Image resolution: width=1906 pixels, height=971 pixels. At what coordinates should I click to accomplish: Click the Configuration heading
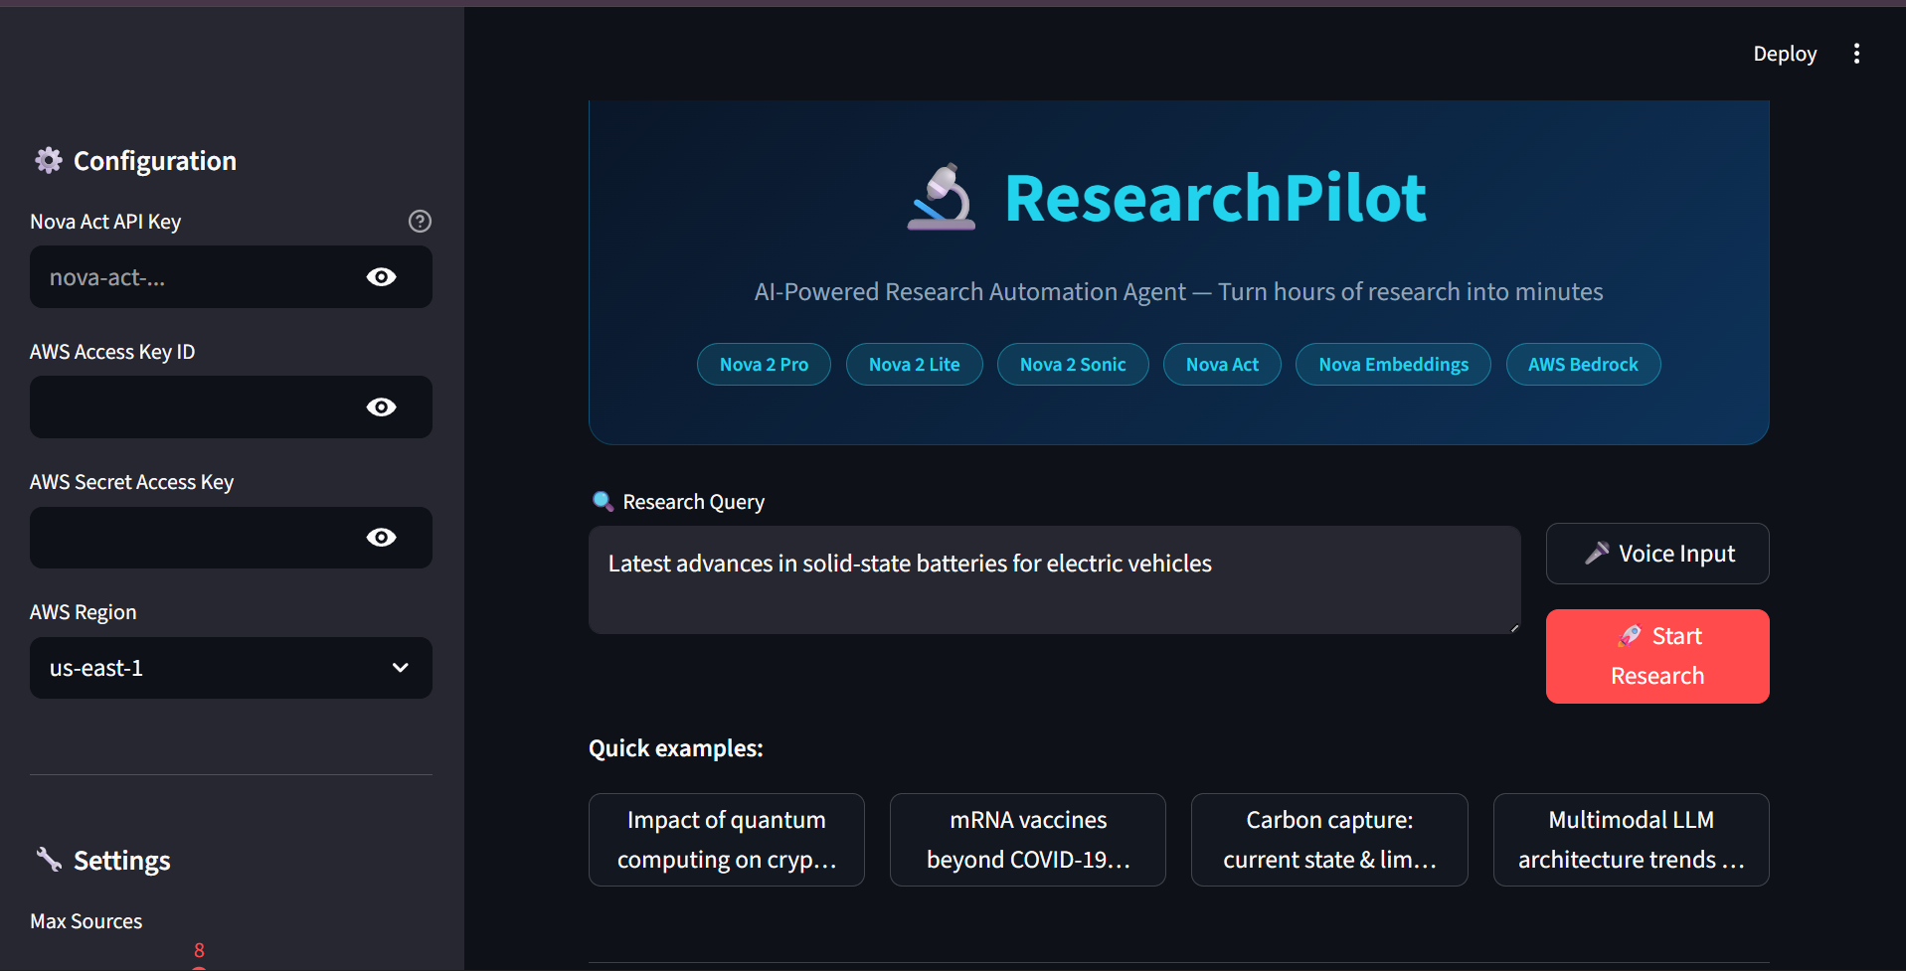(x=155, y=161)
